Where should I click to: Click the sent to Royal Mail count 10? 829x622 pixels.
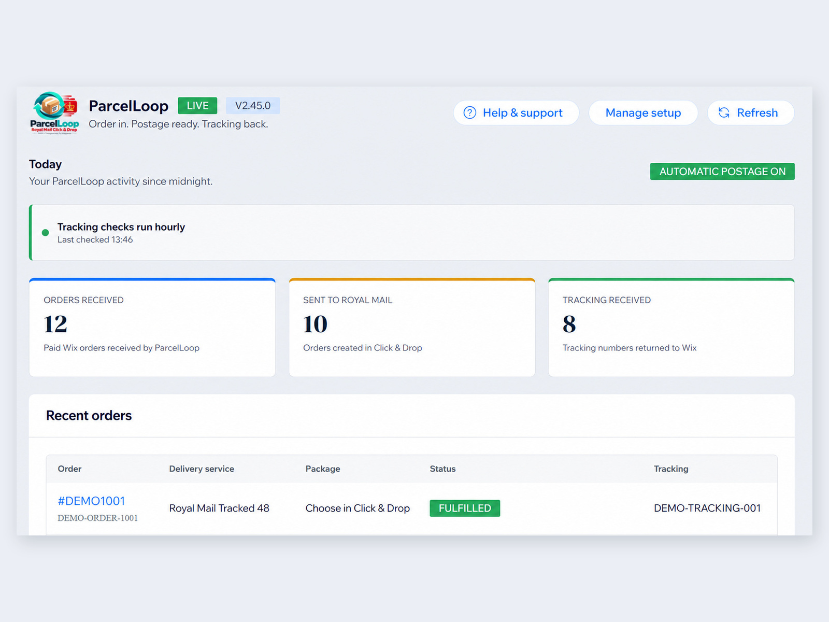click(x=315, y=324)
